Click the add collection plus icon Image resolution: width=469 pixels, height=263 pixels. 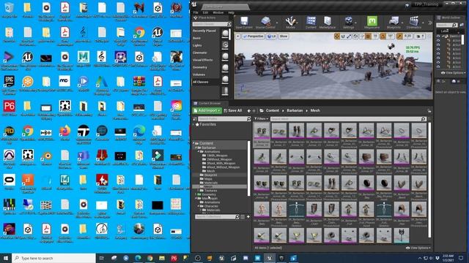coord(248,217)
